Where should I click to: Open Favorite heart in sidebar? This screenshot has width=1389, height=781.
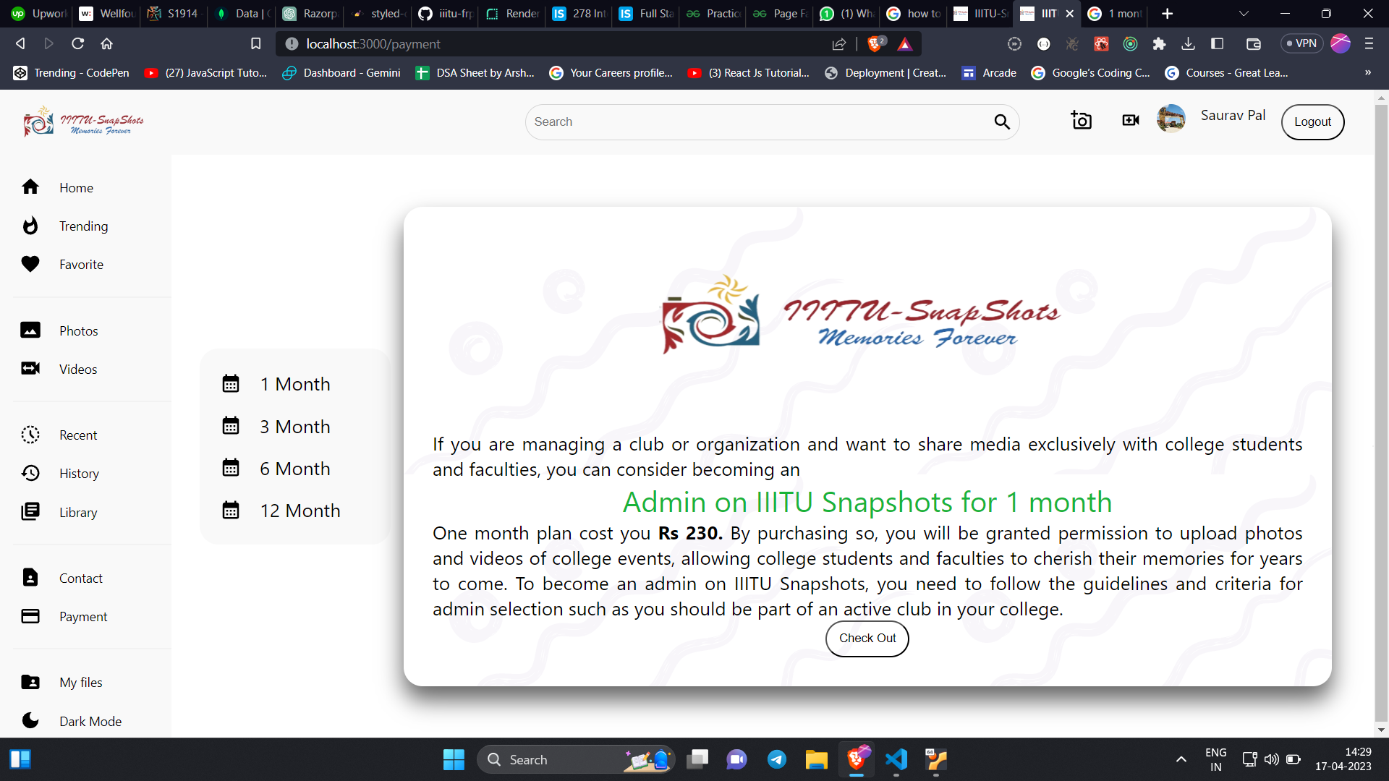pos(81,265)
